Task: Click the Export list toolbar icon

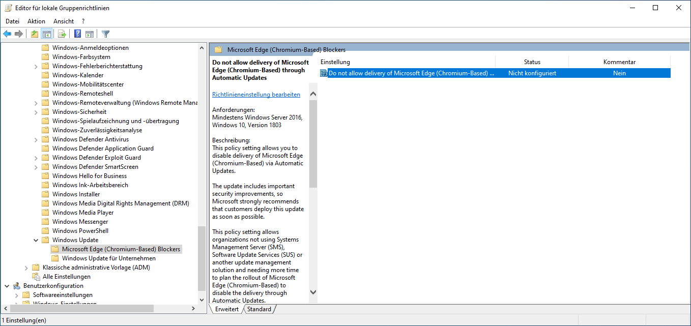Action: [x=62, y=34]
